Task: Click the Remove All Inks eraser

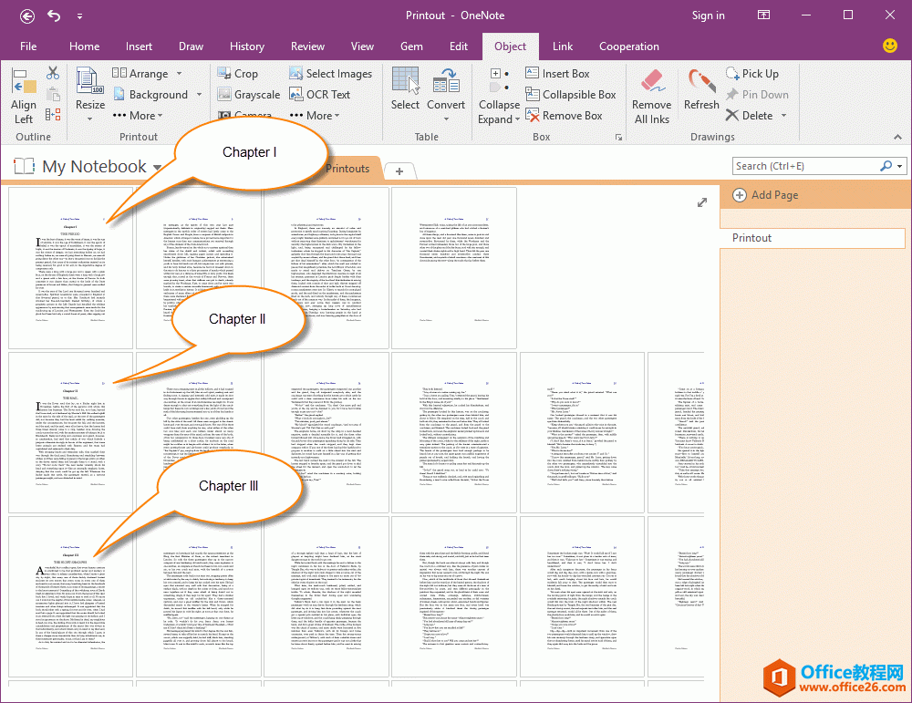Action: tap(651, 96)
